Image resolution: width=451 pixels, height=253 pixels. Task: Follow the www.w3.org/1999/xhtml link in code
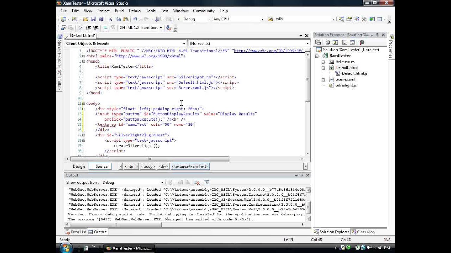(x=148, y=56)
